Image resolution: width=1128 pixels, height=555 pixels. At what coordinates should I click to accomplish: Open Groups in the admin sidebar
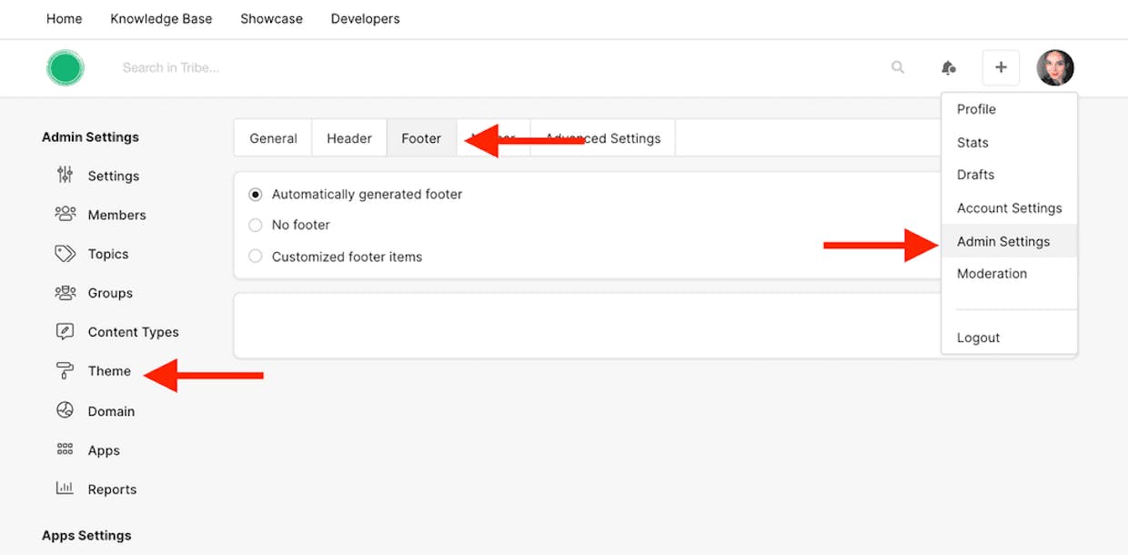(x=110, y=293)
